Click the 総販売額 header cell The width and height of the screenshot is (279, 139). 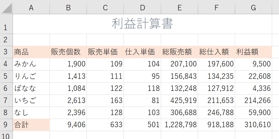pos(180,52)
